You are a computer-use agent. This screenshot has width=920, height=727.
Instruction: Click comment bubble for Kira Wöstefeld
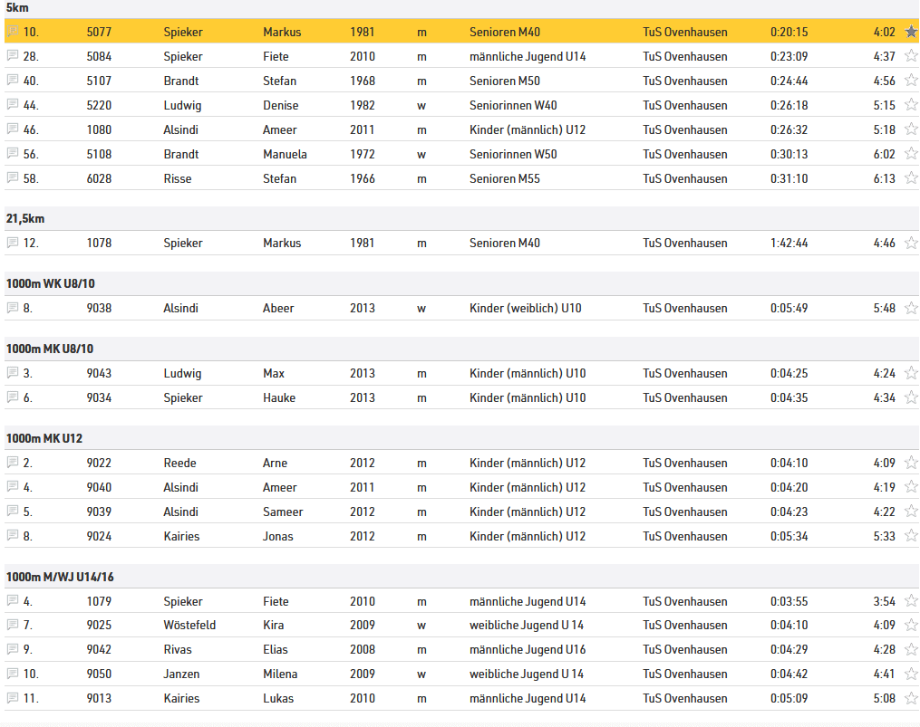(x=13, y=625)
